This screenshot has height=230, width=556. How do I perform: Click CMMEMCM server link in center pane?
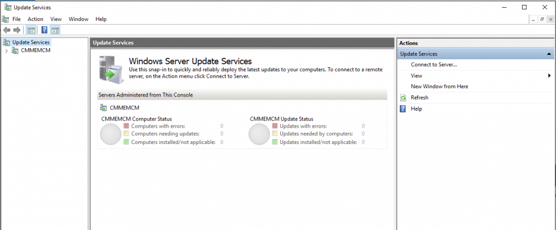coord(124,107)
